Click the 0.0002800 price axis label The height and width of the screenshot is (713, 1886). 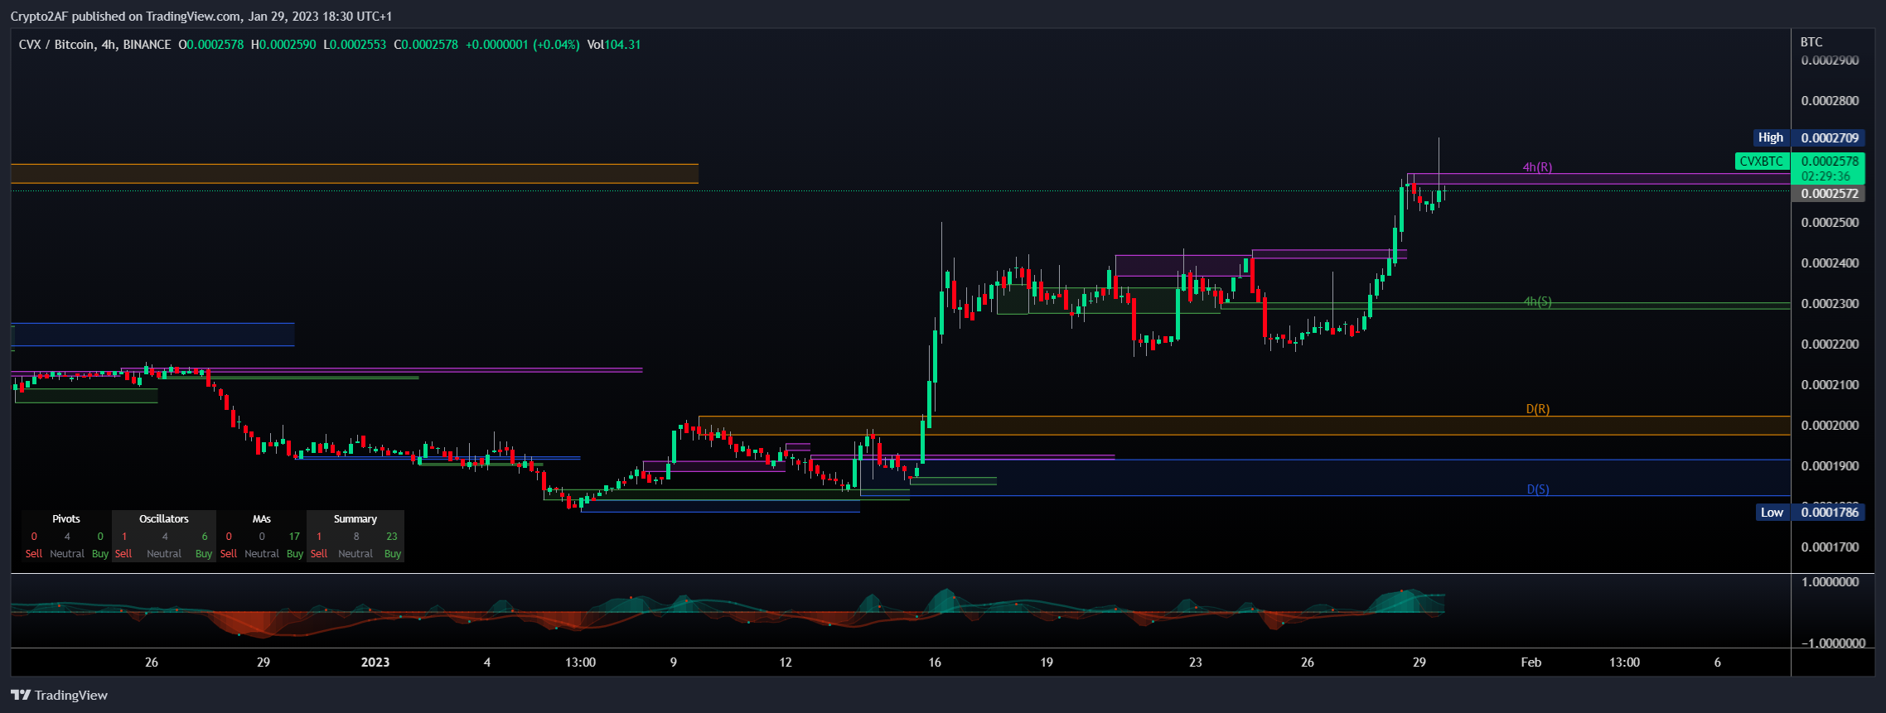pyautogui.click(x=1830, y=101)
